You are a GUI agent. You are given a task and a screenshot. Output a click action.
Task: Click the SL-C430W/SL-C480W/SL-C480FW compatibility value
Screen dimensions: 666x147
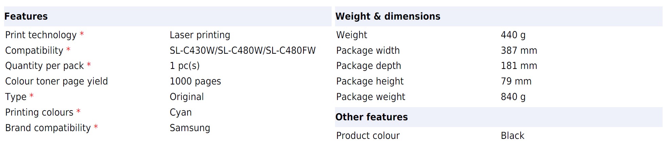point(243,50)
